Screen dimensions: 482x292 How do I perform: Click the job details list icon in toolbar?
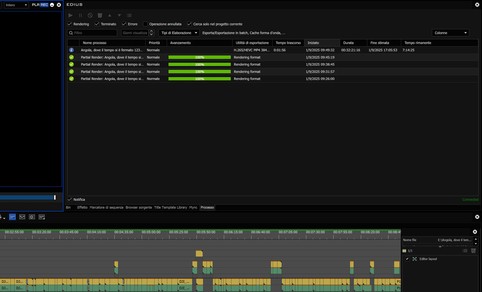click(x=129, y=15)
